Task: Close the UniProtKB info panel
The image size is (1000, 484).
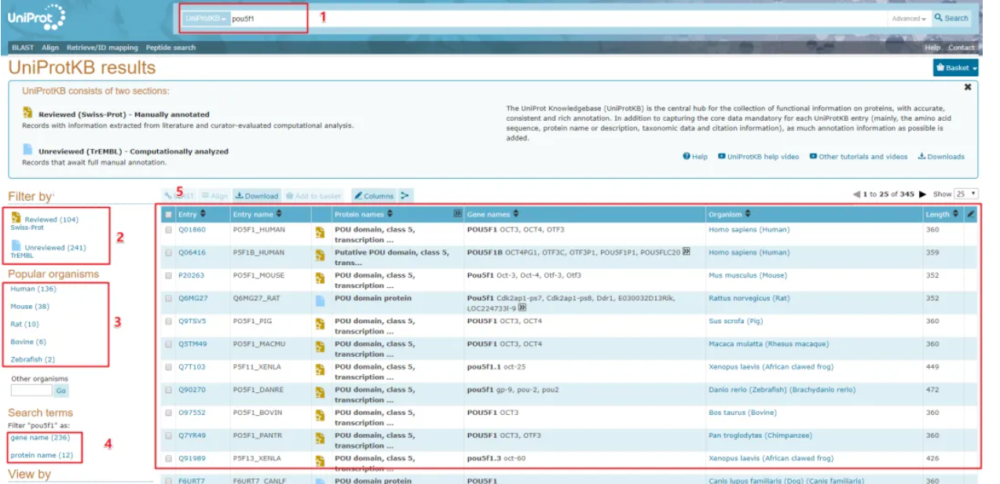Action: coord(968,87)
